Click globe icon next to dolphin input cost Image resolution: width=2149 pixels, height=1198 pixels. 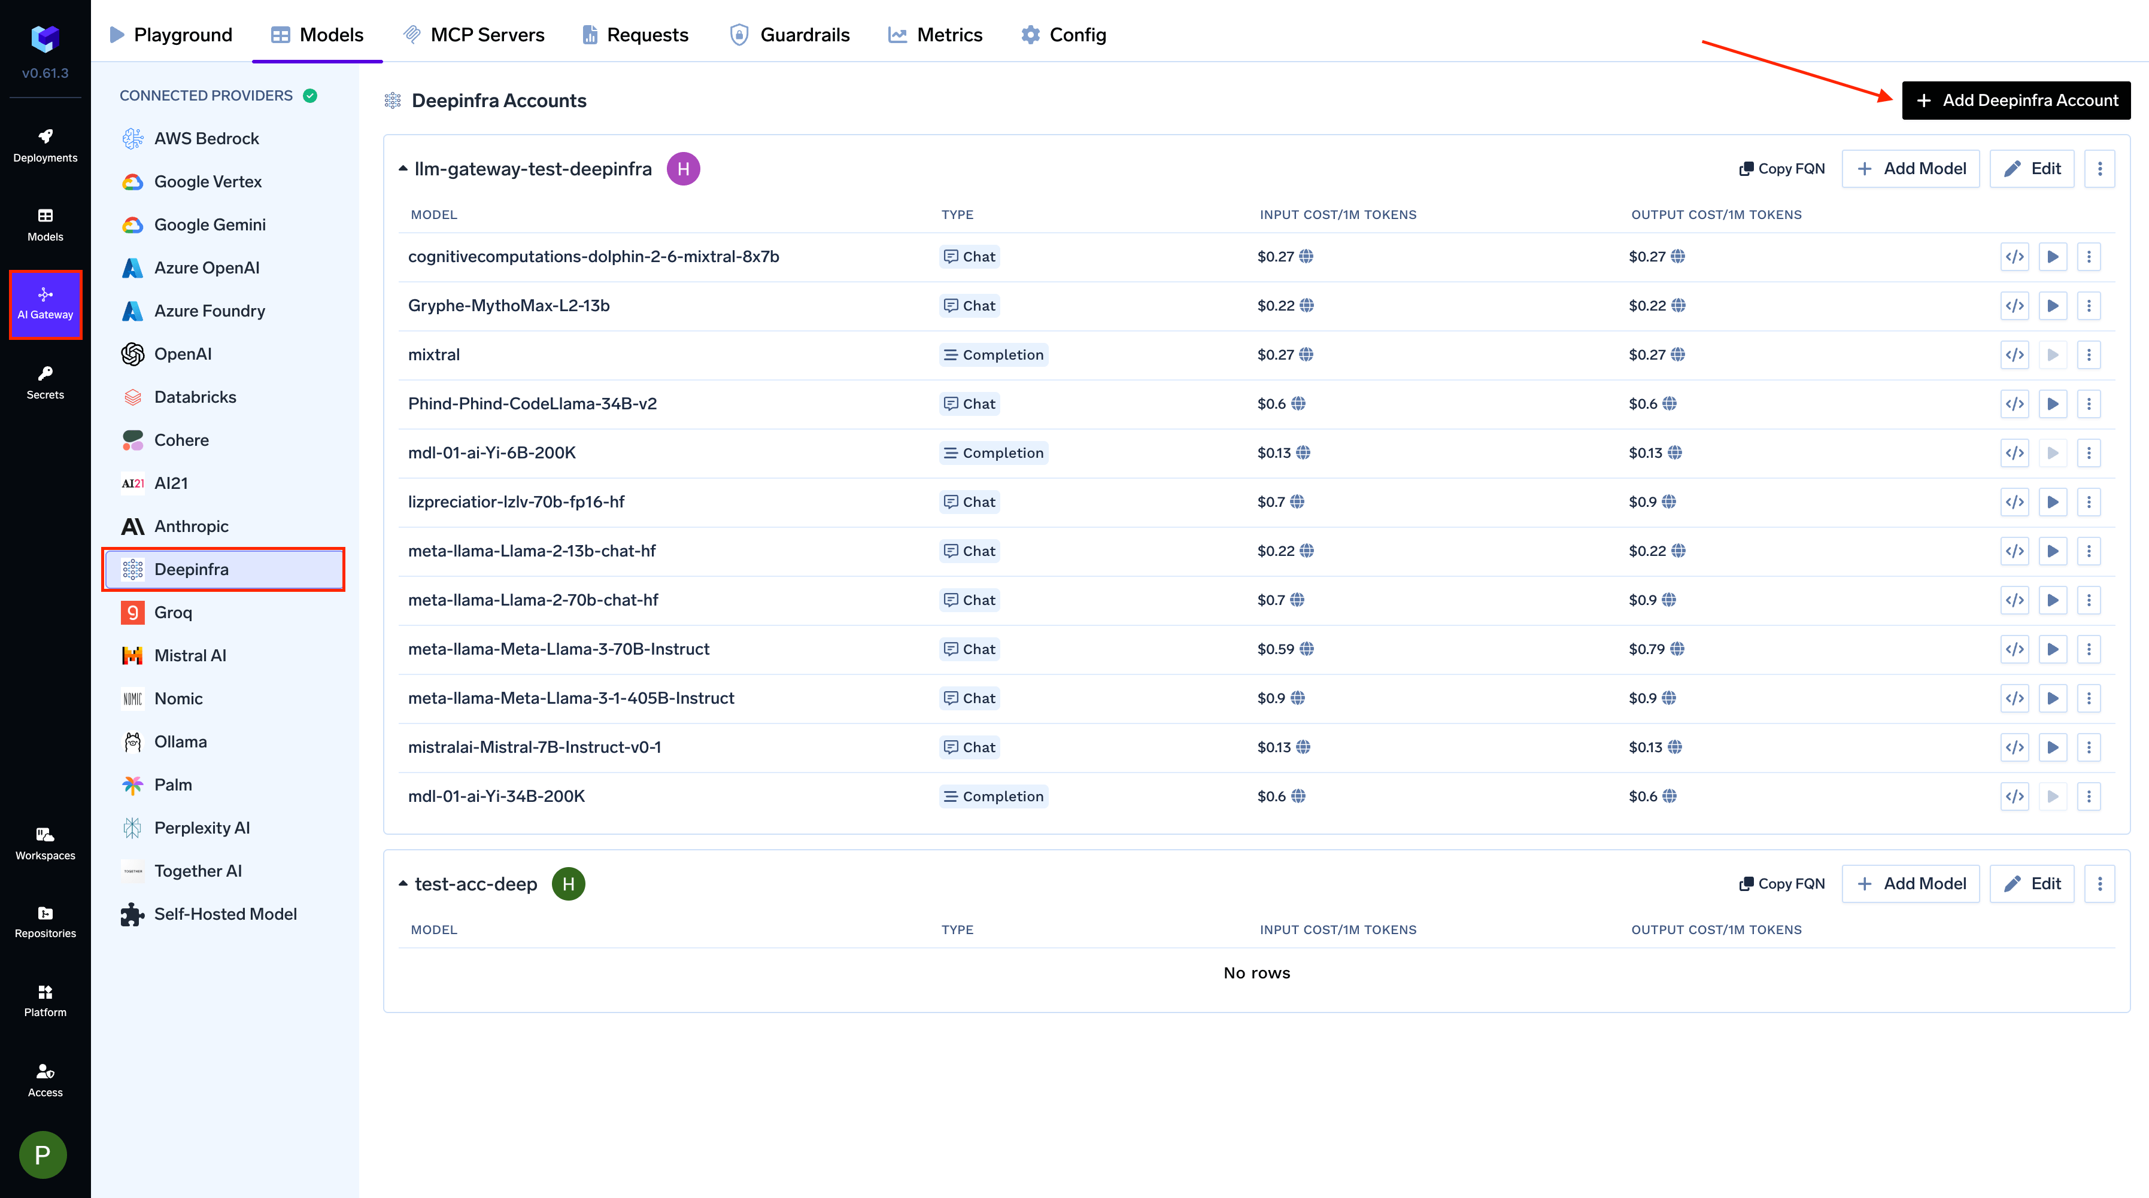point(1306,257)
